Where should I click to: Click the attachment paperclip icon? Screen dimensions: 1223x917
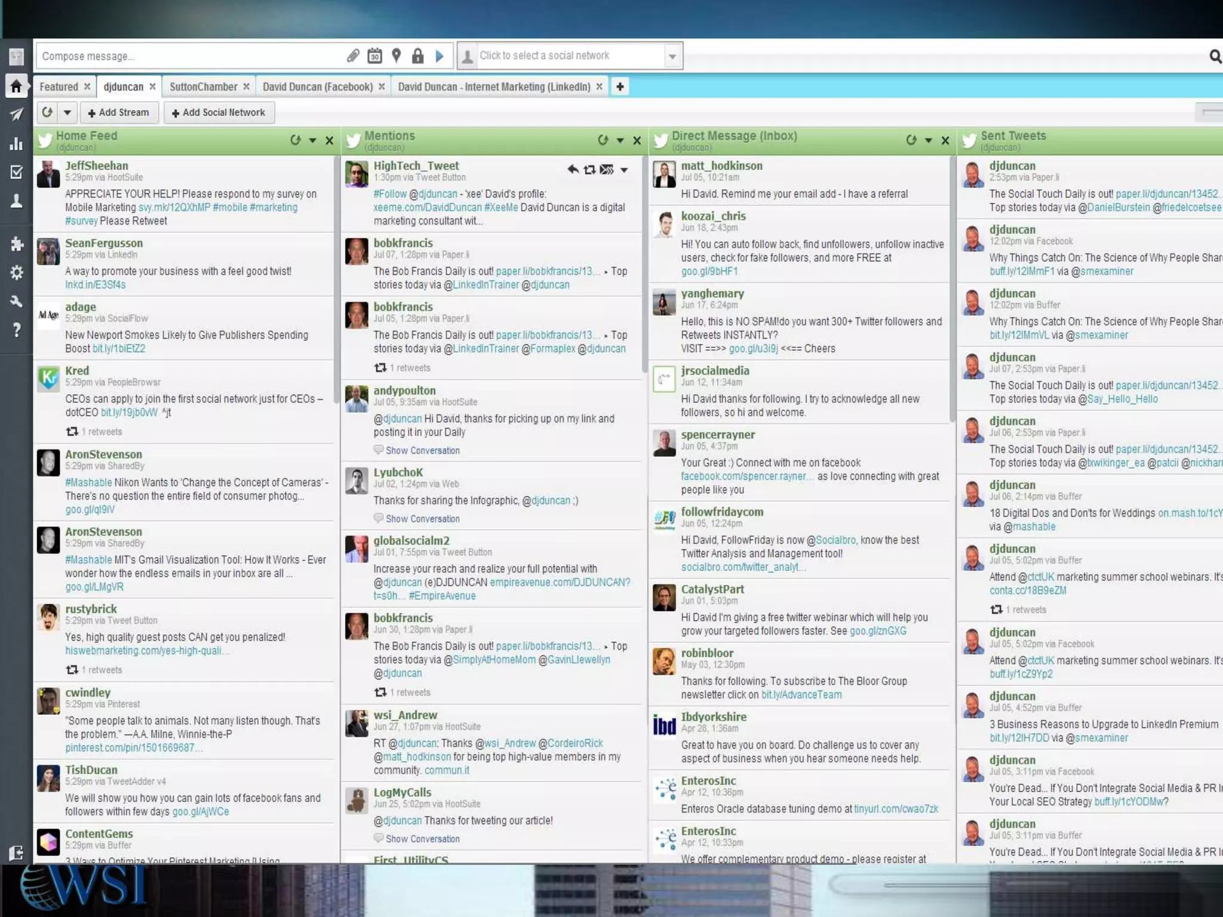click(353, 56)
